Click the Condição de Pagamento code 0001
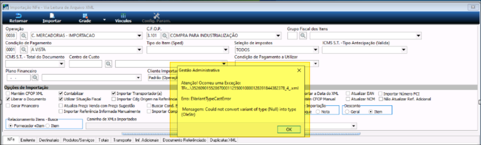 11,49
